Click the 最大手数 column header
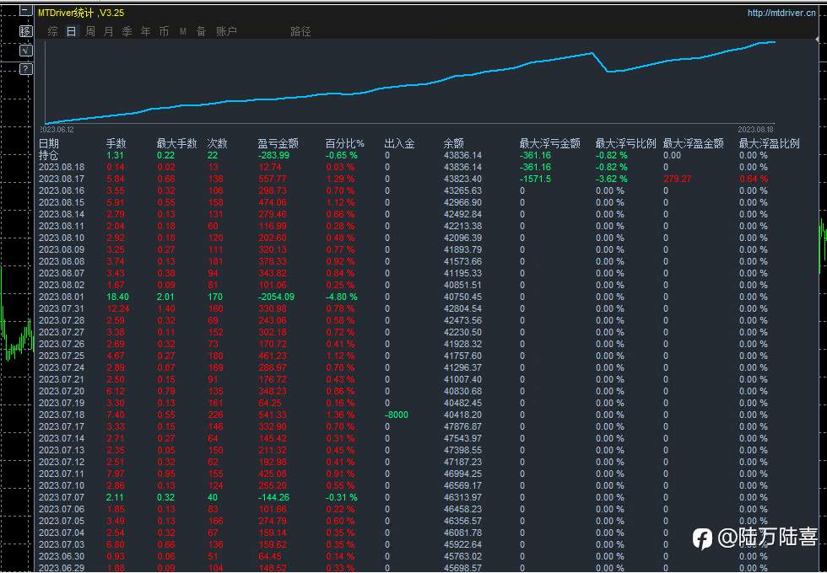 tap(176, 143)
